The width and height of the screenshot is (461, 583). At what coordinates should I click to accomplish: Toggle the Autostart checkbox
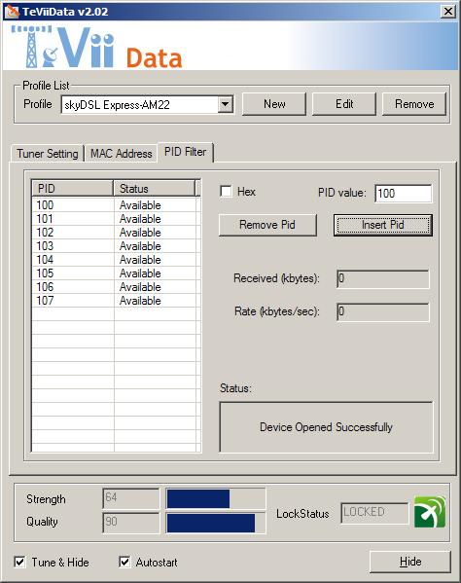click(x=124, y=562)
